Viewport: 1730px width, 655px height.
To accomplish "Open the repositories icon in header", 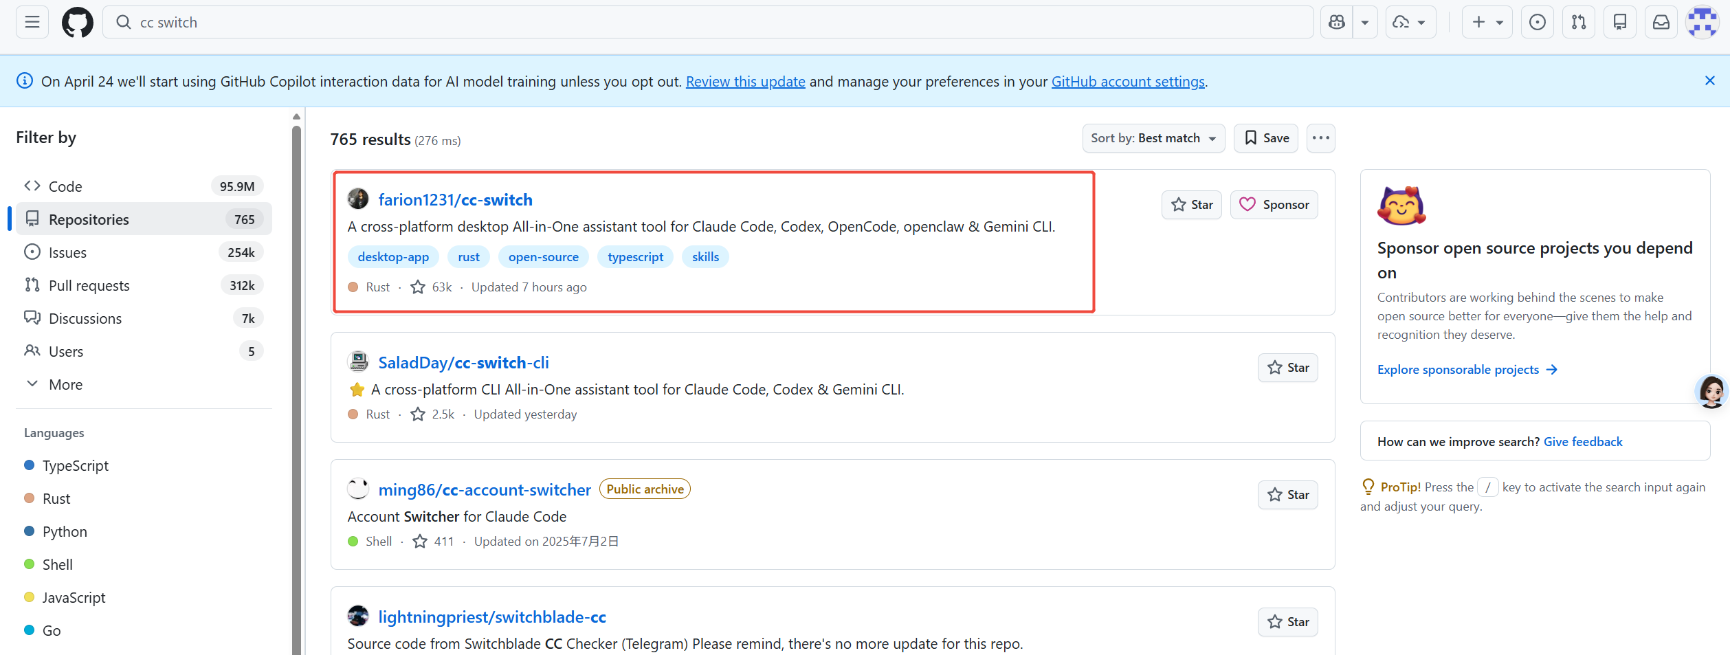I will pyautogui.click(x=1620, y=22).
